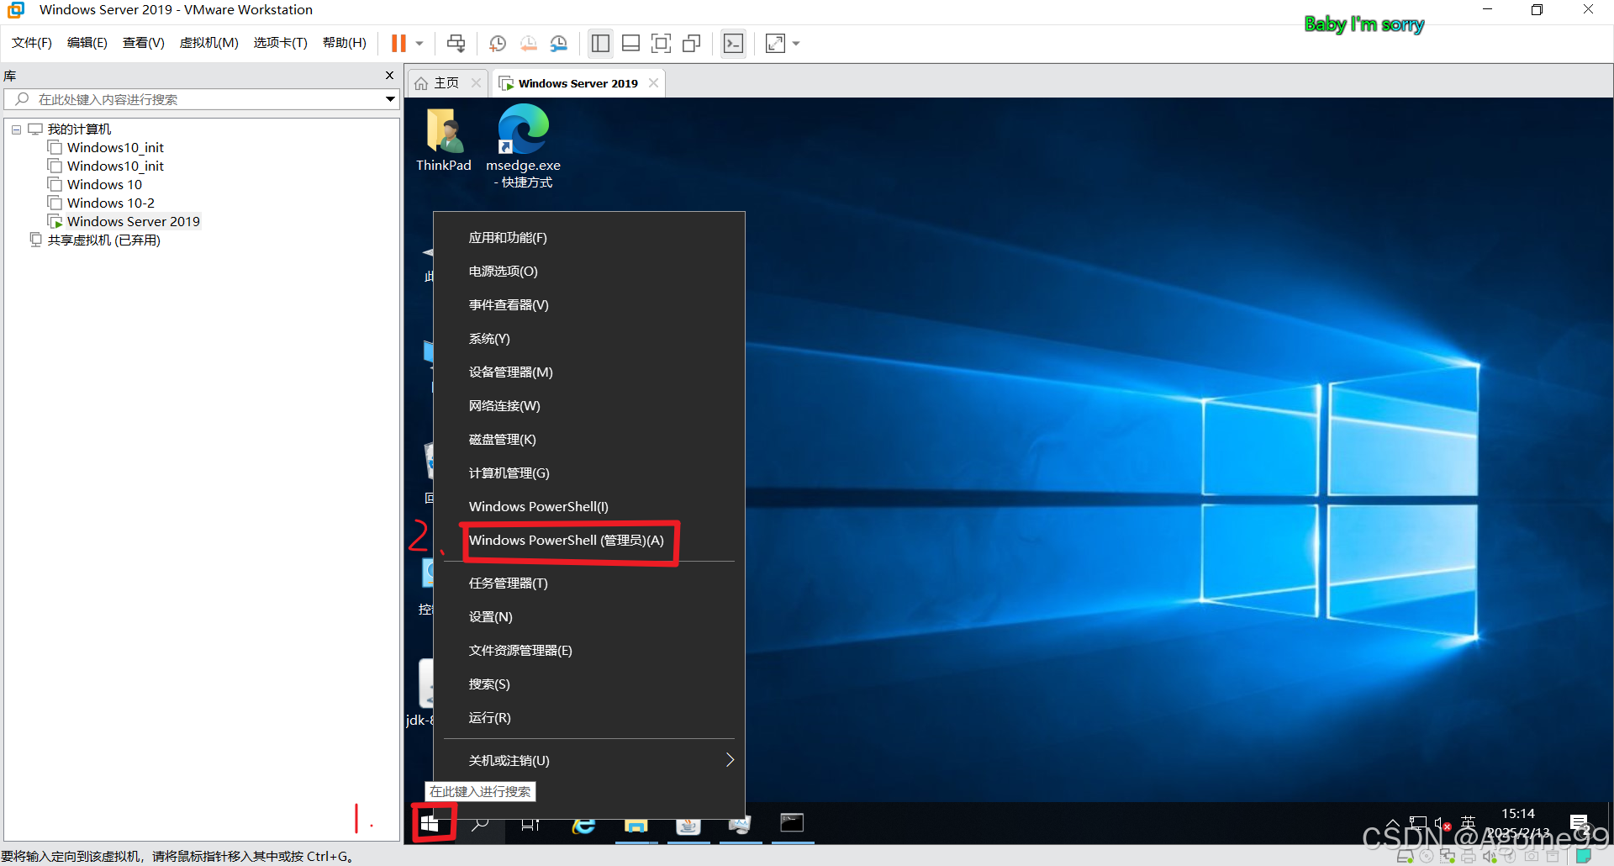Show hidden tray icons chevron
Image resolution: width=1614 pixels, height=866 pixels.
[1393, 823]
